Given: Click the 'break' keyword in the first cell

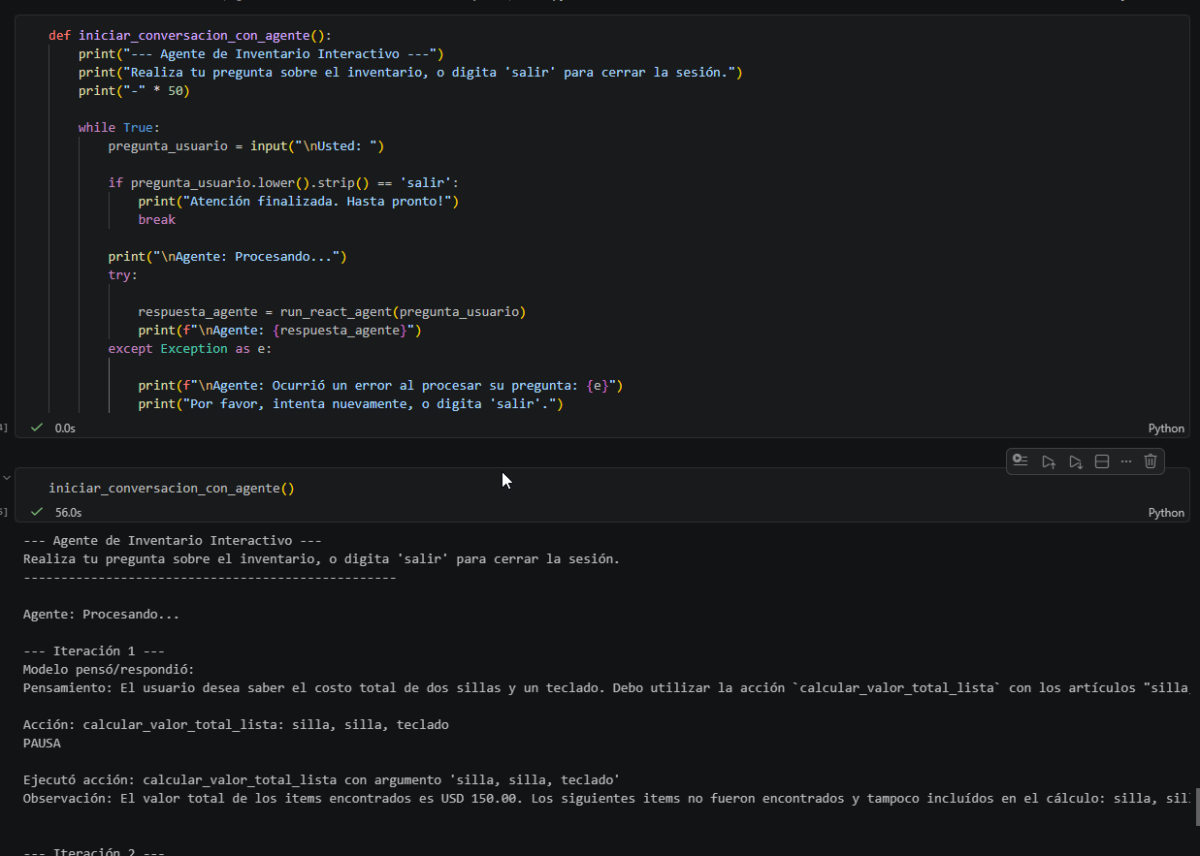Looking at the screenshot, I should point(157,220).
